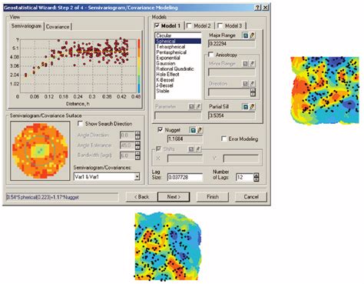Enable the Anisotropy checkbox

210,55
